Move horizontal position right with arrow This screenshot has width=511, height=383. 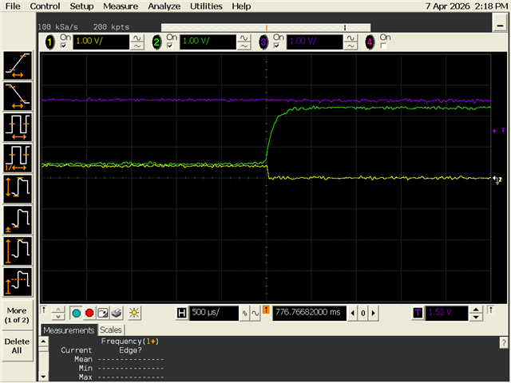point(374,314)
